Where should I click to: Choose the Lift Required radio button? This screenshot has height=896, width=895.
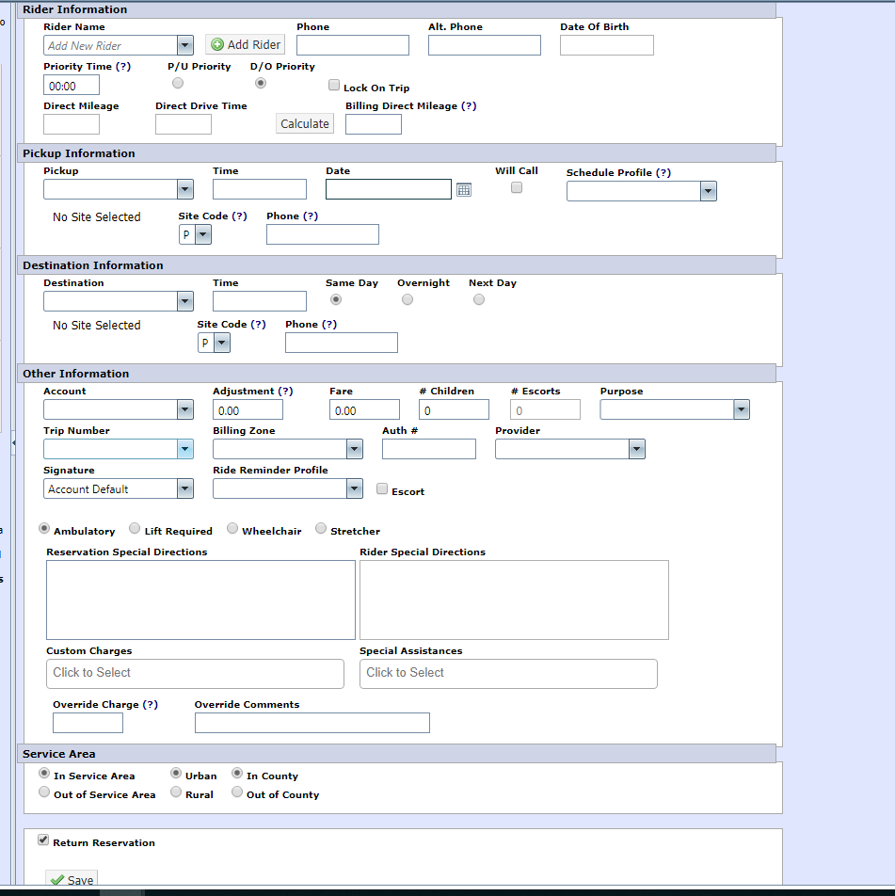135,528
